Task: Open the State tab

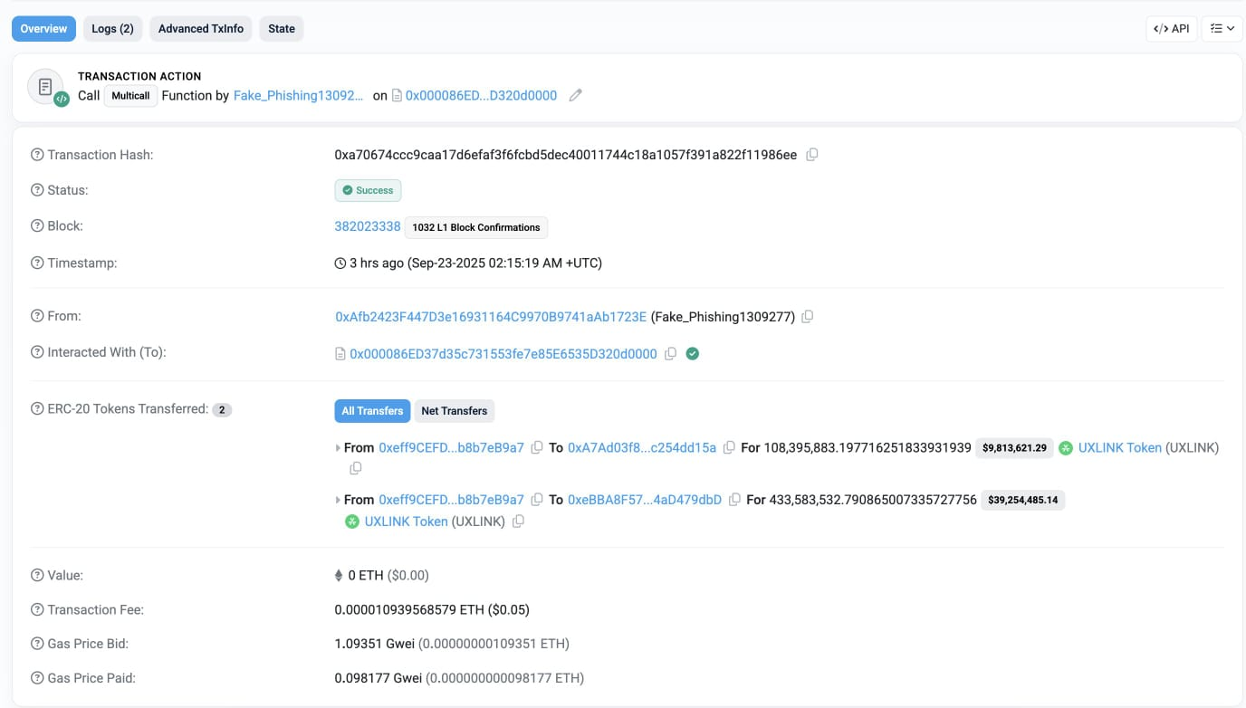Action: coord(282,29)
